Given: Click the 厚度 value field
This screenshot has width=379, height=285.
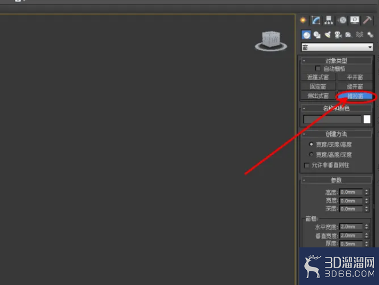Looking at the screenshot, I should (x=351, y=244).
